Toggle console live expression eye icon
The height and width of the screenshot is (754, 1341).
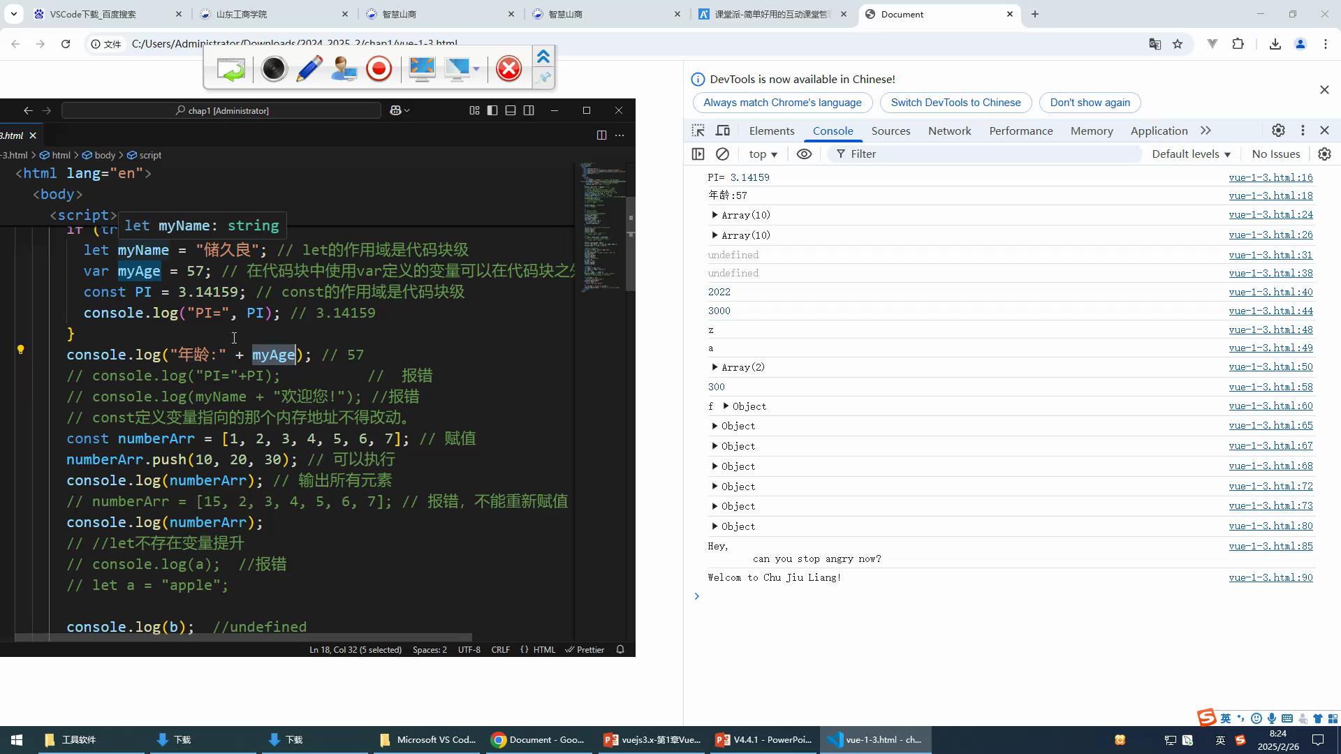click(804, 154)
